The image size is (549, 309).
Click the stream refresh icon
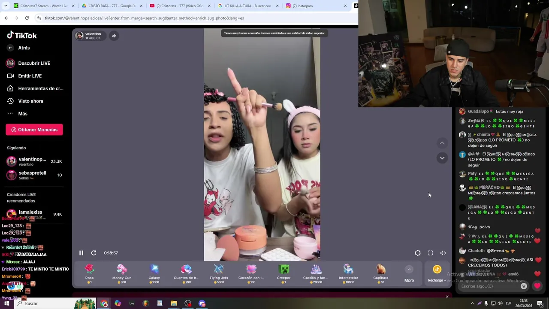[x=94, y=253]
